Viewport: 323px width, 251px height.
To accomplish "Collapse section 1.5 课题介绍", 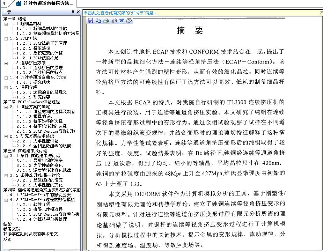I will point(6,88).
